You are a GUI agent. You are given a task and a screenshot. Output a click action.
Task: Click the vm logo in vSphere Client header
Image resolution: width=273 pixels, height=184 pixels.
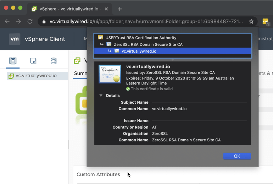[15, 39]
